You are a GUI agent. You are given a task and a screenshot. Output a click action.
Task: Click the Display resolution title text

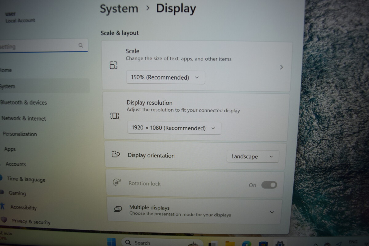coord(149,103)
